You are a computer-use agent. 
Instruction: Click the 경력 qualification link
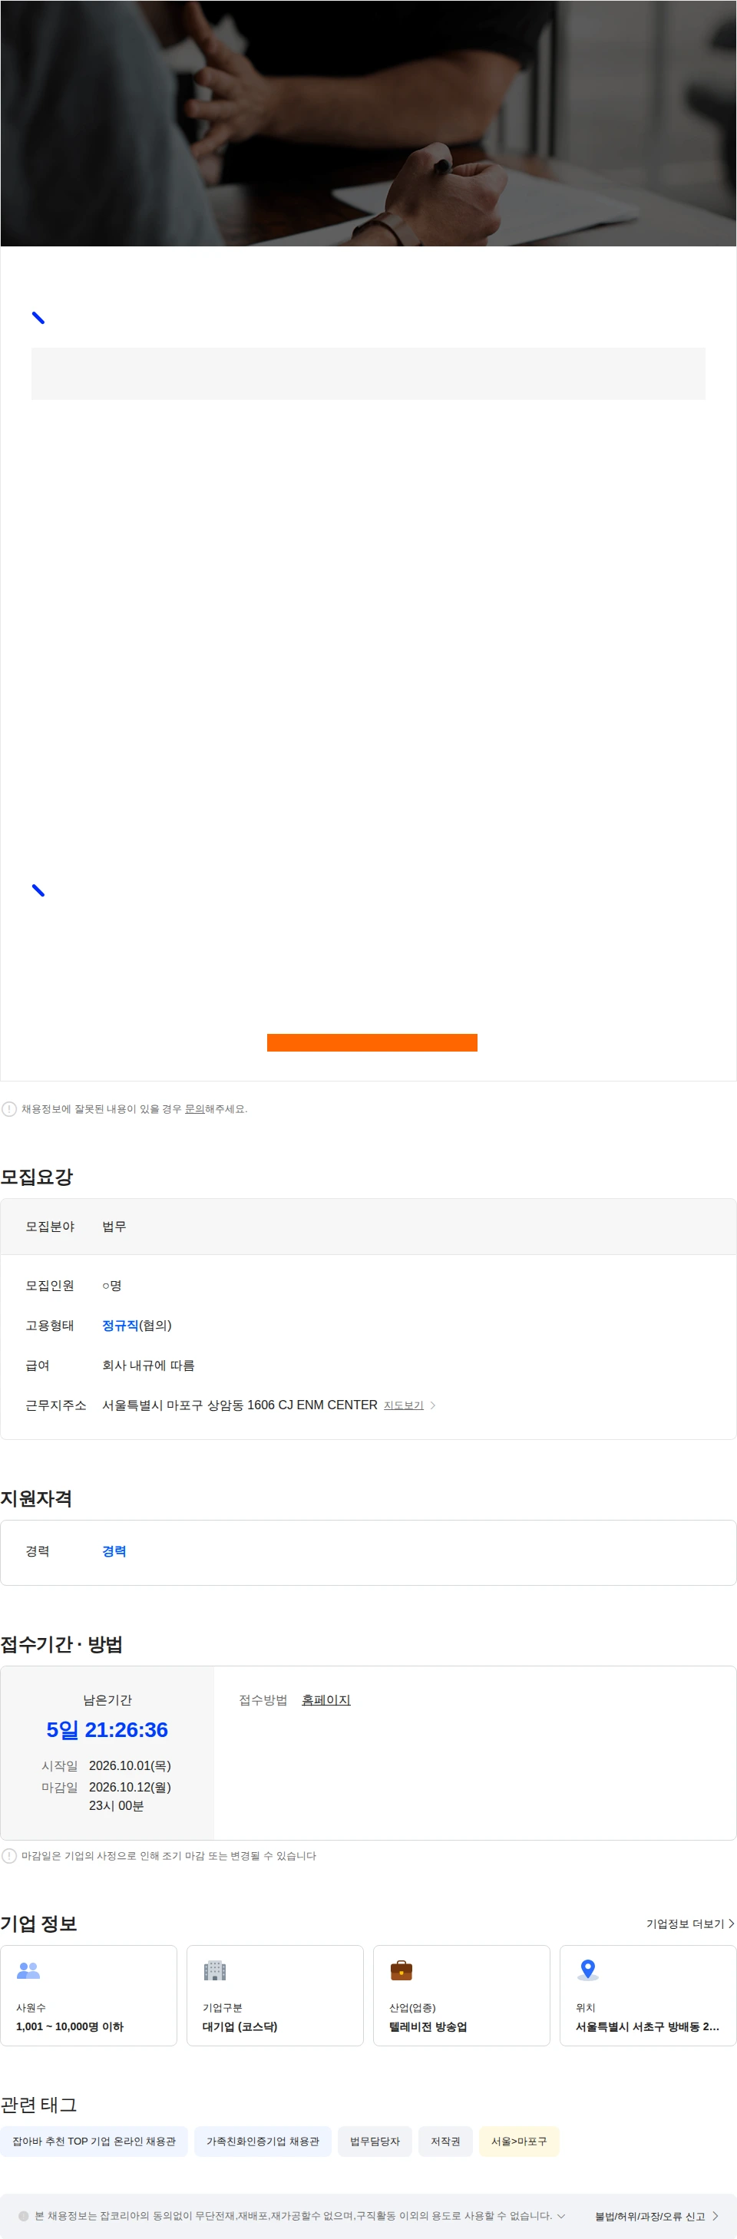[114, 1551]
